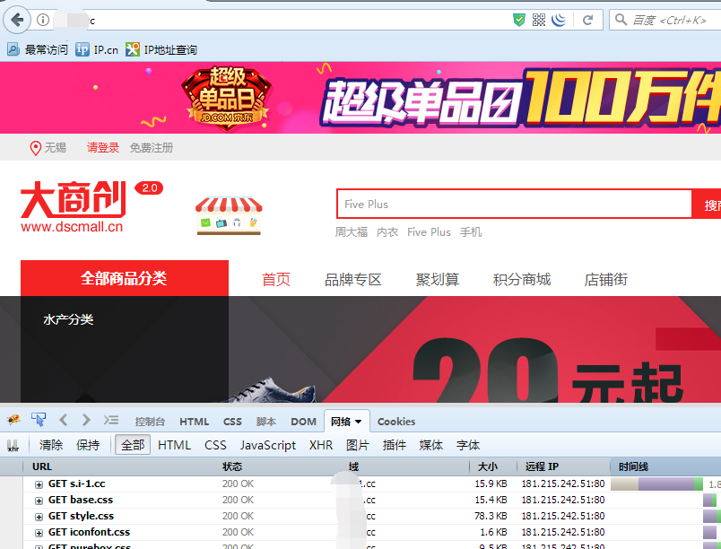Reload the page with the refresh icon
Viewport: 721px width, 549px height.
[x=587, y=20]
